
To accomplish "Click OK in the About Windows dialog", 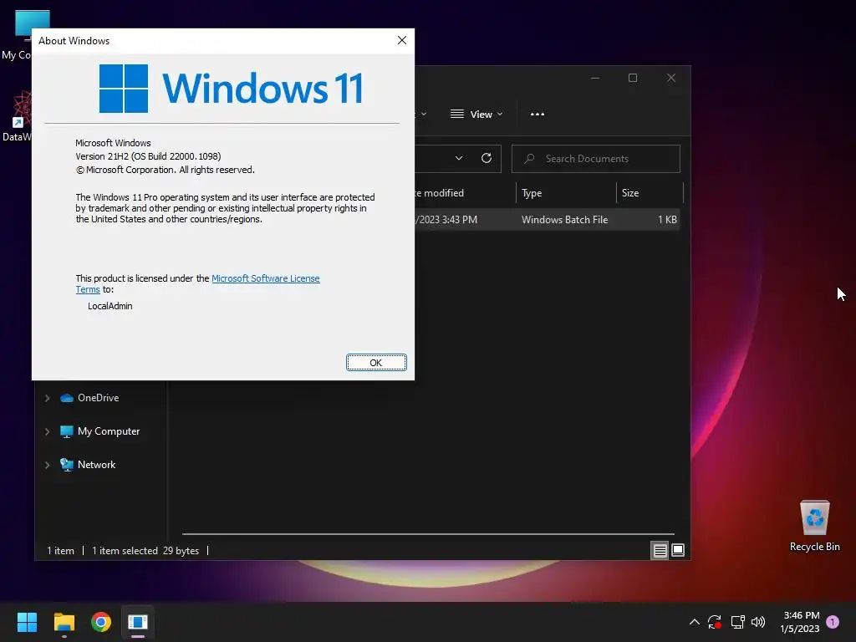I will tap(376, 363).
